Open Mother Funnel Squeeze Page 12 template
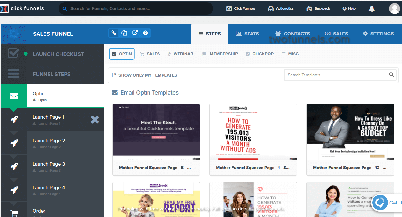This screenshot has width=402, height=217. [x=350, y=132]
